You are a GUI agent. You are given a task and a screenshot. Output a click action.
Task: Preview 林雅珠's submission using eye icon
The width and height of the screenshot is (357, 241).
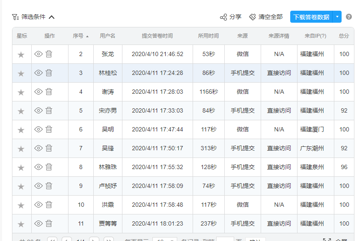pyautogui.click(x=39, y=167)
